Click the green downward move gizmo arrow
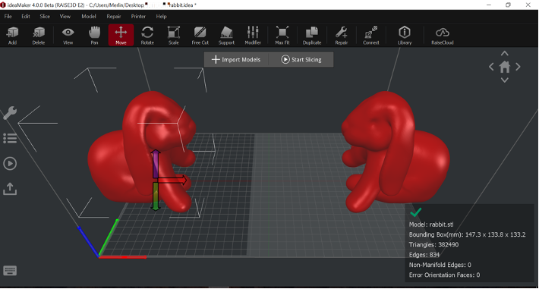 click(x=156, y=196)
